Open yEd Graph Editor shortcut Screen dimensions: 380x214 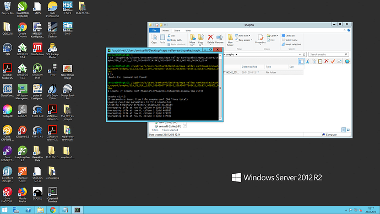pos(52,92)
